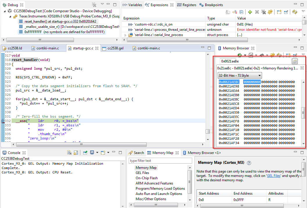Viewport: 307px width, 208px height.
Task: Click Show Logical Structure icon in Expressions toolbar
Action: point(235,12)
